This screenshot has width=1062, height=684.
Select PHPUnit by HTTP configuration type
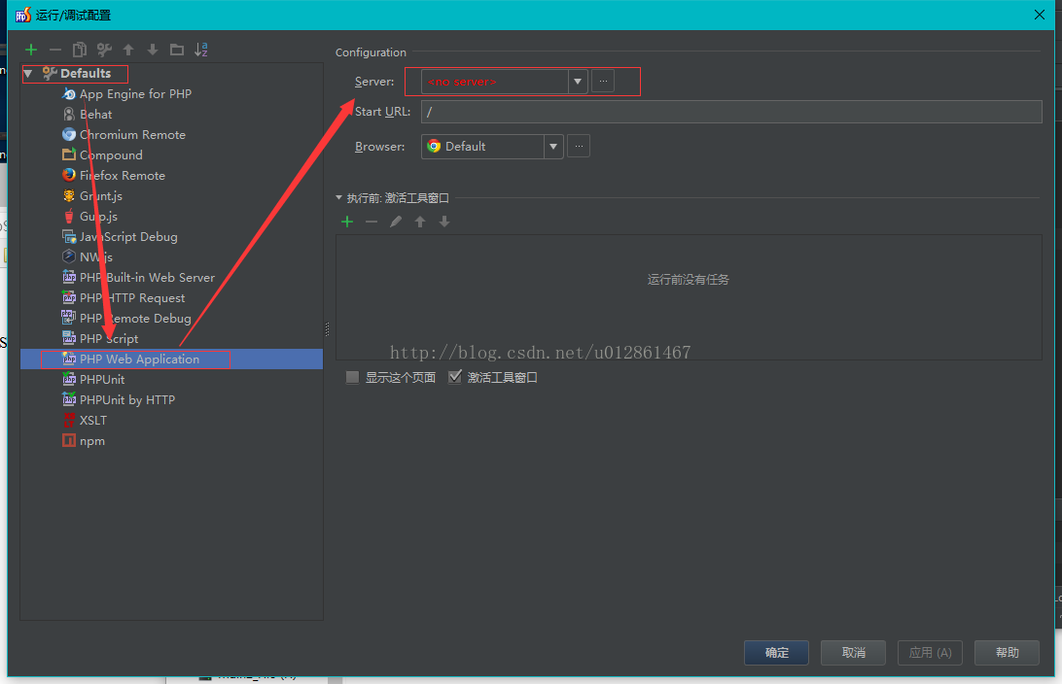coord(127,400)
